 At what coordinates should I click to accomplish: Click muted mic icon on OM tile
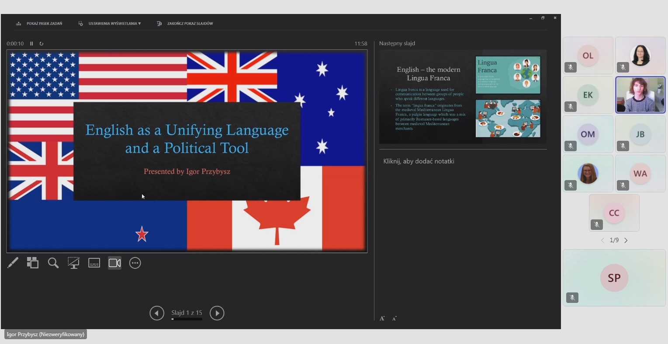[571, 146]
